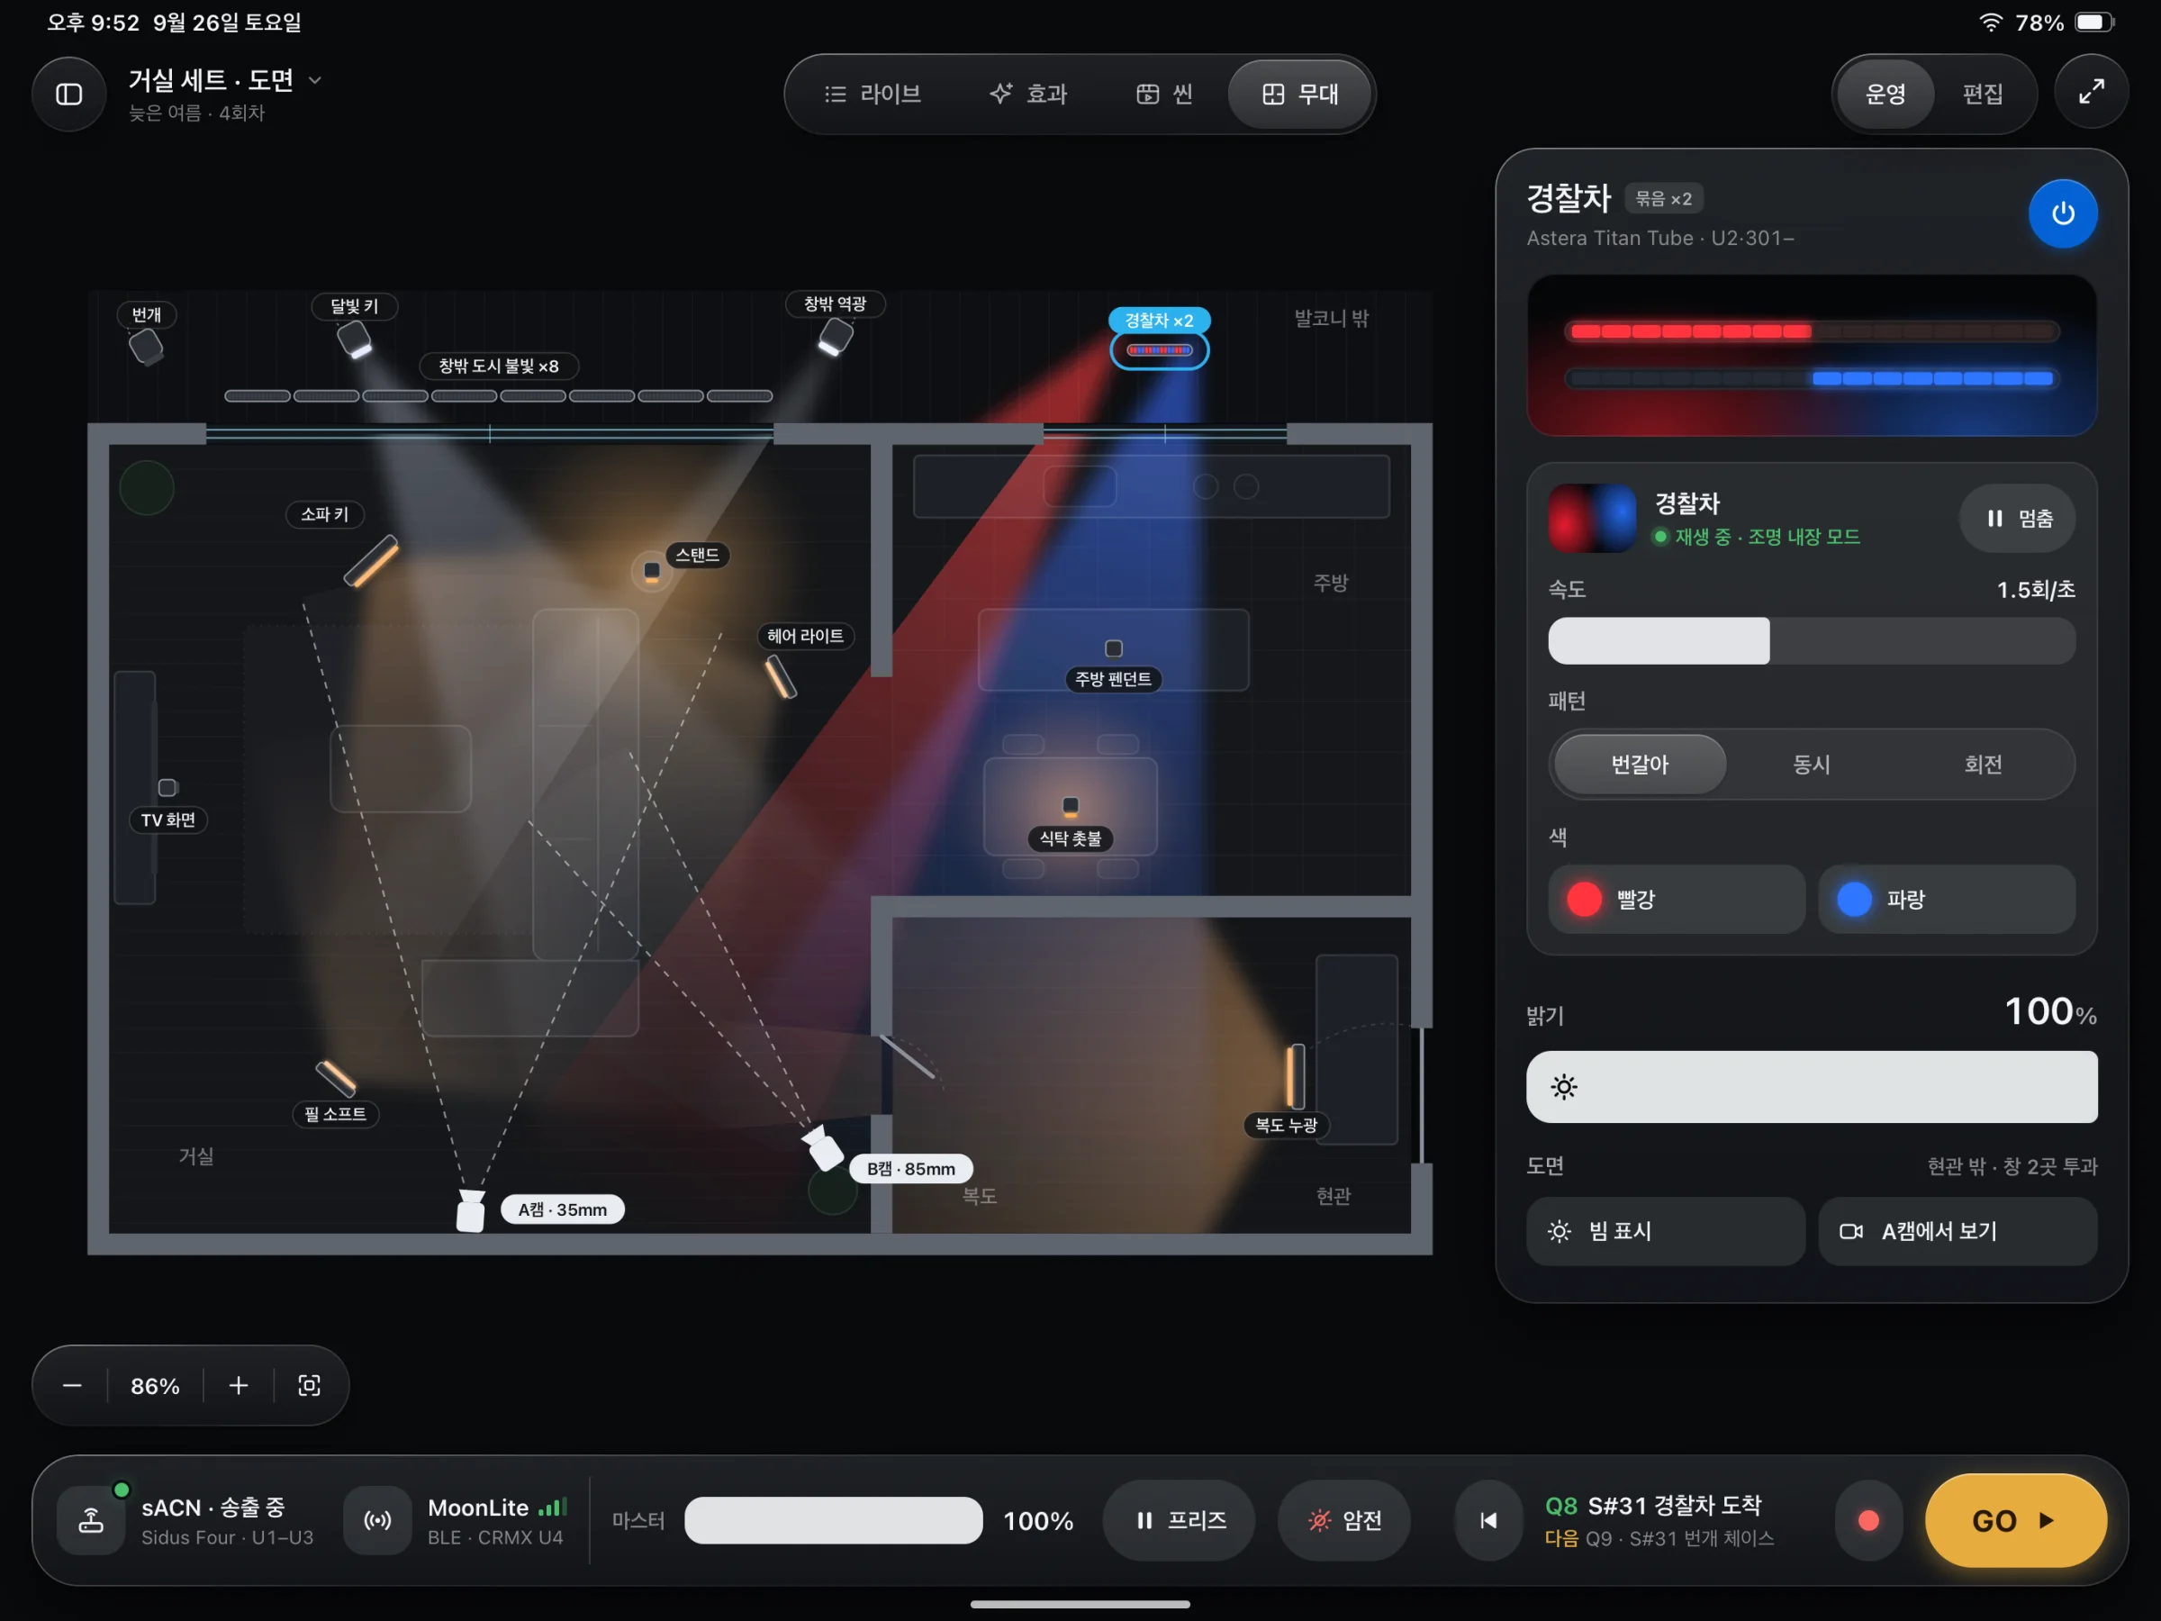Click the MoonLite wireless icon
The width and height of the screenshot is (2161, 1621).
coord(377,1520)
